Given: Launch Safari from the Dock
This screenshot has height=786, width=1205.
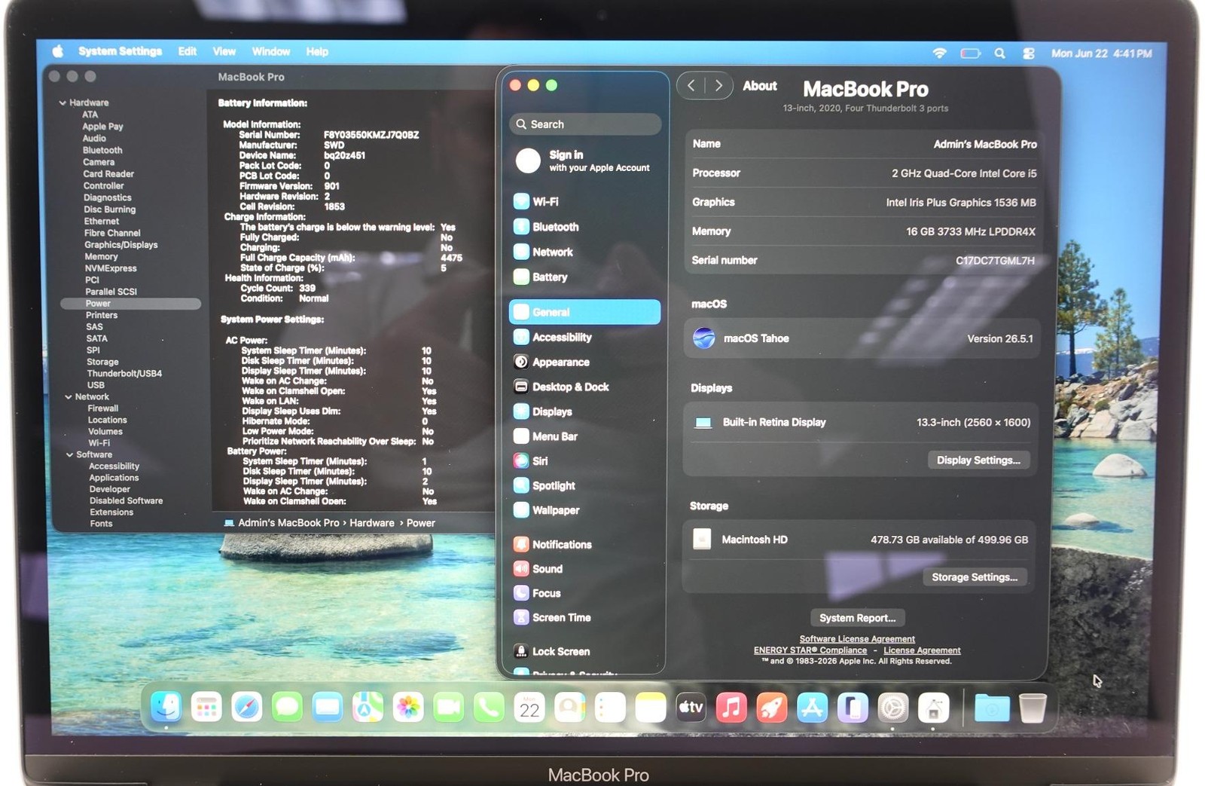Looking at the screenshot, I should point(247,707).
